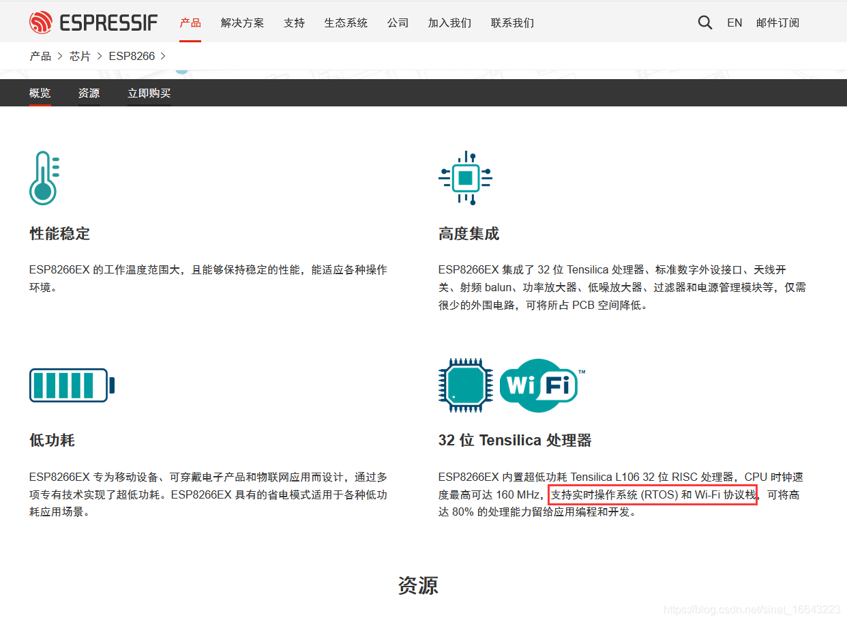Open the 产品 menu
Viewport: 847px width, 622px height.
(190, 23)
